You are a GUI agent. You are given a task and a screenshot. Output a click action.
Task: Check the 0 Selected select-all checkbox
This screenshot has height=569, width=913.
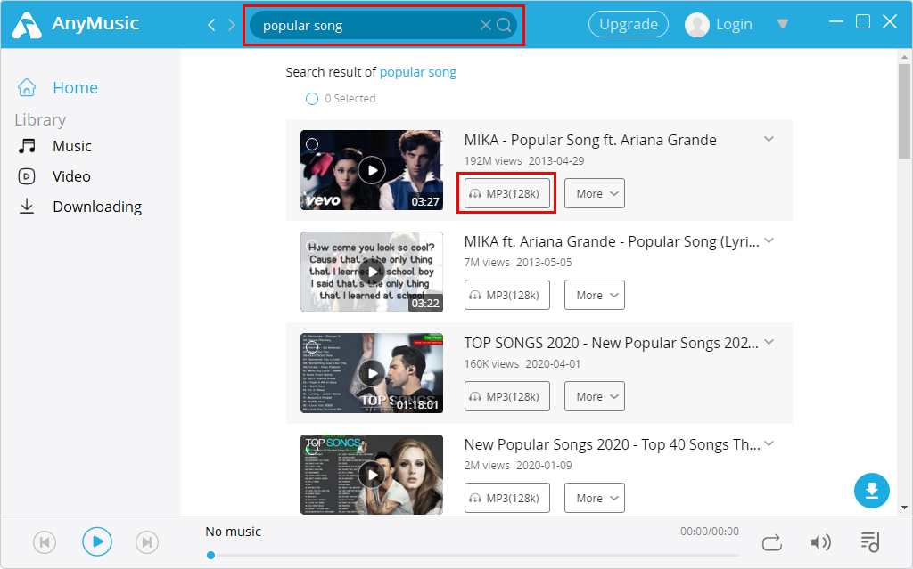pyautogui.click(x=312, y=100)
